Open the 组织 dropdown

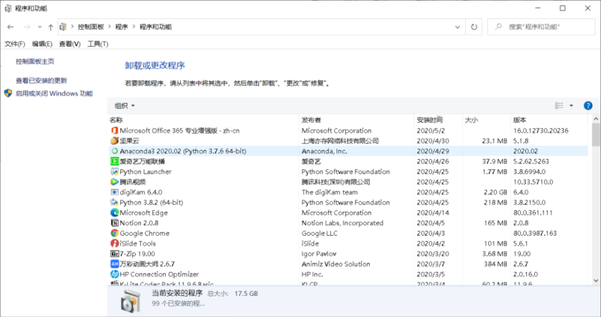125,105
